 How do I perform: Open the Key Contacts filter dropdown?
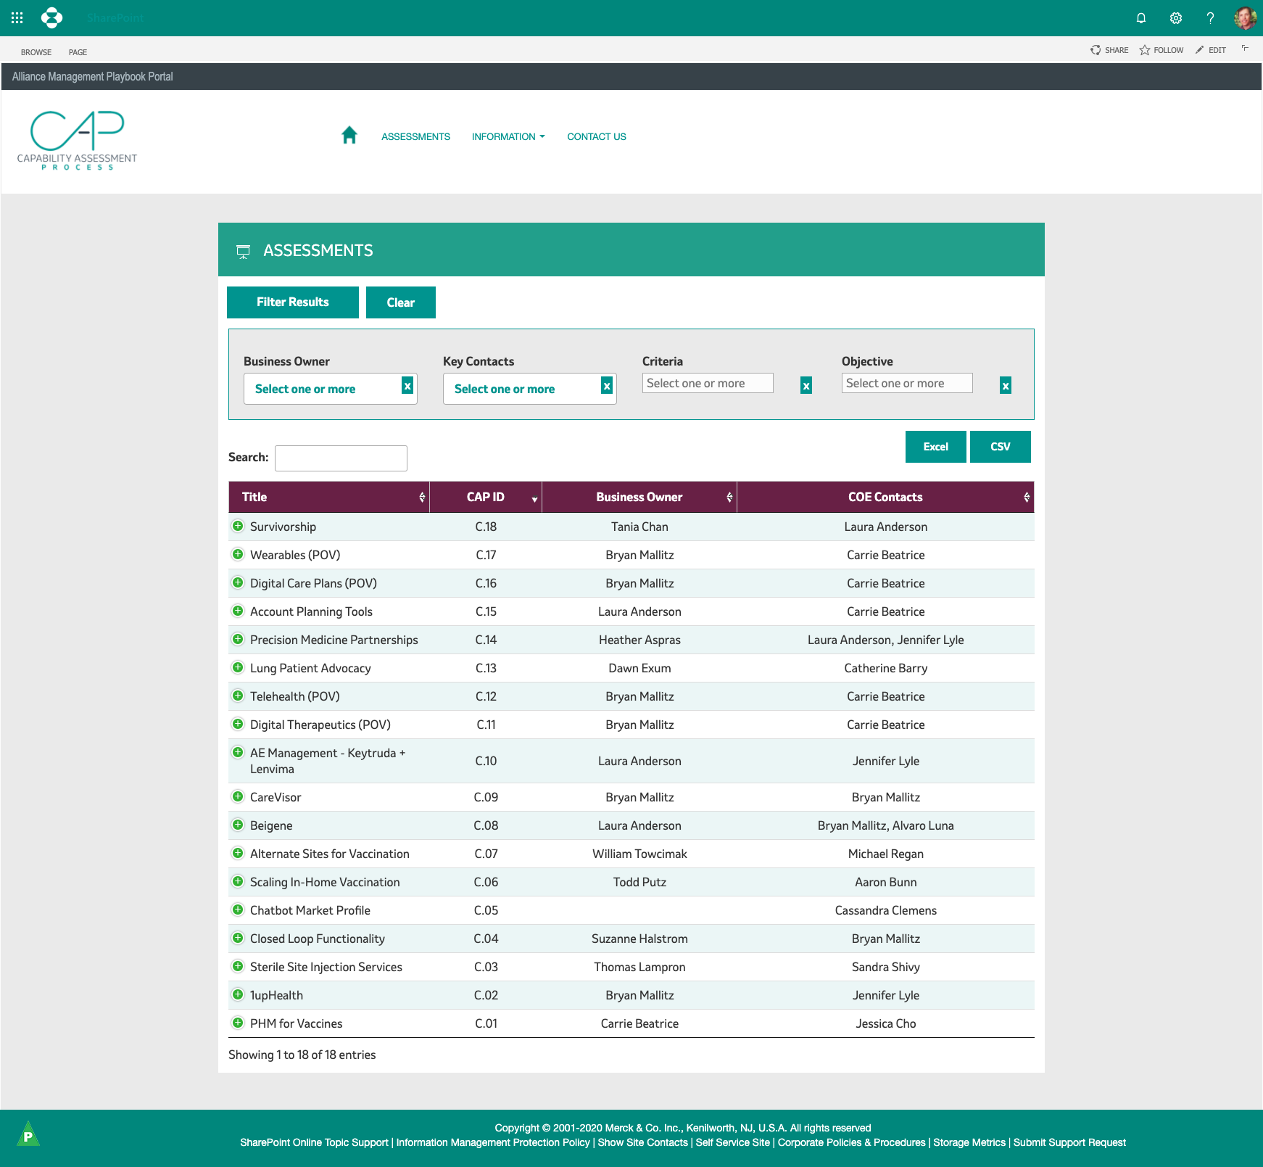click(521, 389)
